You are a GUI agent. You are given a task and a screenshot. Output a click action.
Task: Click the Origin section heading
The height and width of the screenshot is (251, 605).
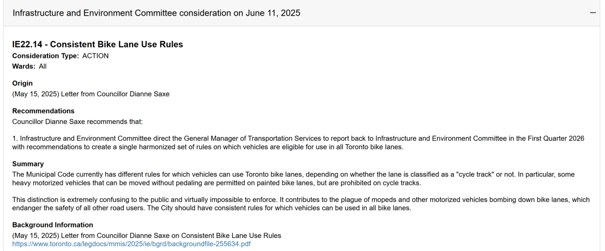tap(22, 83)
